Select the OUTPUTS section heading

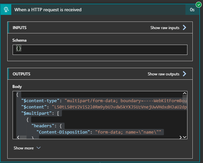22,74
